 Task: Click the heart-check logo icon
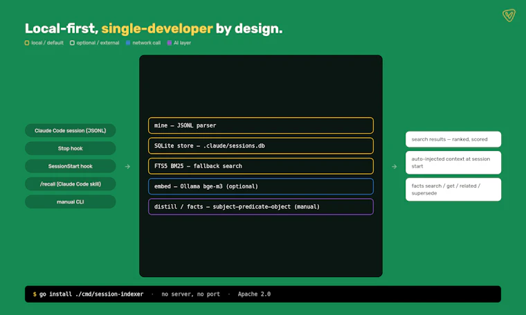tap(509, 15)
